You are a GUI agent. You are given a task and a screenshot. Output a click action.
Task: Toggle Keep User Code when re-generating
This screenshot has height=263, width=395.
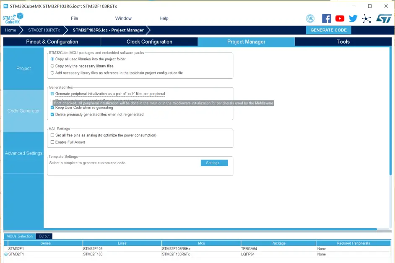coord(52,108)
